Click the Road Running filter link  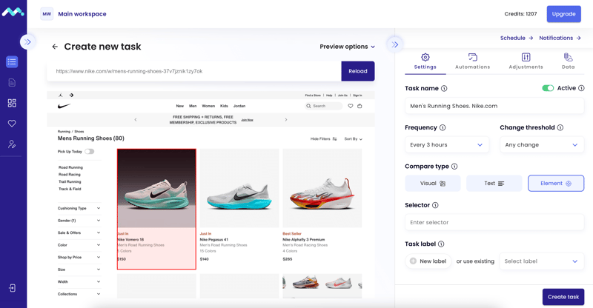70,167
